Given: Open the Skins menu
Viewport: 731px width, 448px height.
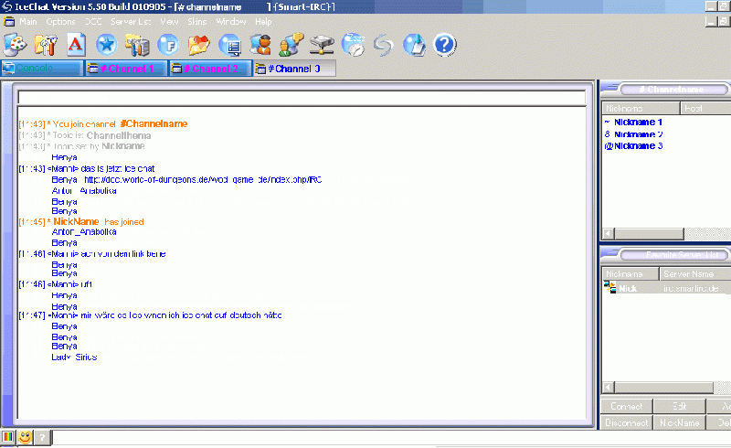Looking at the screenshot, I should click(196, 21).
